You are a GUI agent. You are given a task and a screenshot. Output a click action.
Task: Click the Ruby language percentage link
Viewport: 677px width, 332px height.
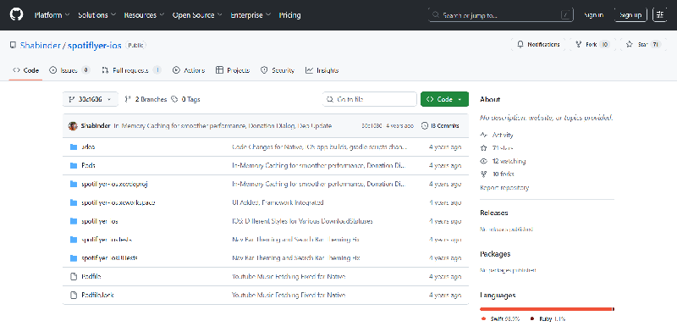coord(548,319)
